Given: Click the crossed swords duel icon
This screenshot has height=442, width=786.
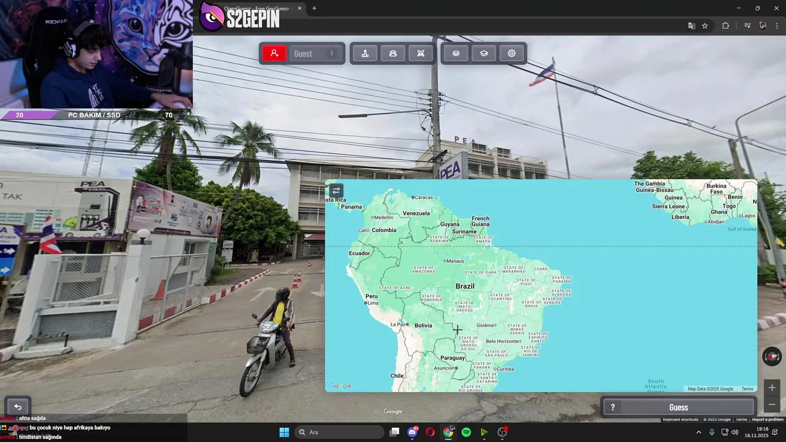Looking at the screenshot, I should [x=421, y=53].
